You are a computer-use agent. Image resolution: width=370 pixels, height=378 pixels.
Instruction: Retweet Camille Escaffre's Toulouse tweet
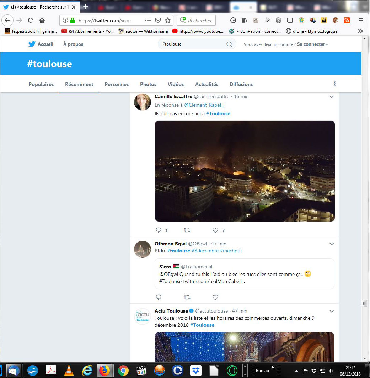[187, 230]
